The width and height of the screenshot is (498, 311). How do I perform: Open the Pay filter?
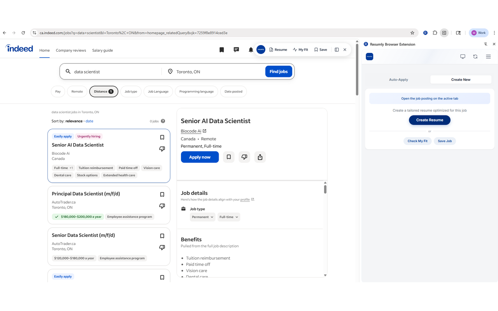pos(58,91)
